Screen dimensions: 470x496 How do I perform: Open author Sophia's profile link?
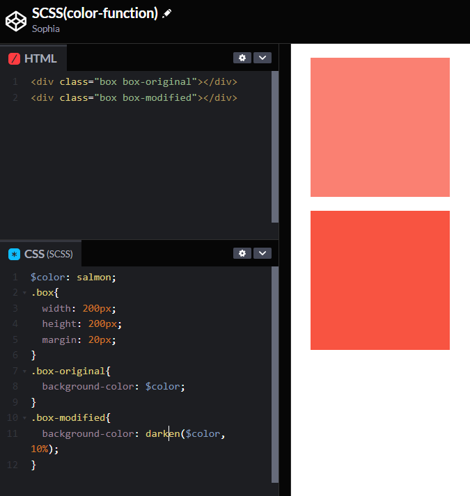(45, 29)
